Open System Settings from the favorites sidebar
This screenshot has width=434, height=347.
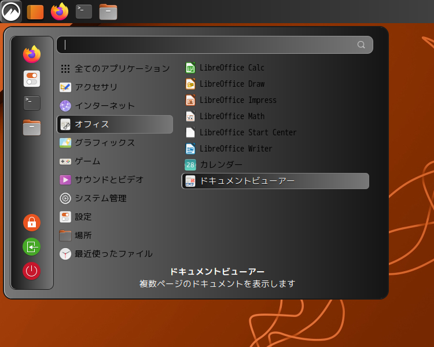[x=32, y=79]
